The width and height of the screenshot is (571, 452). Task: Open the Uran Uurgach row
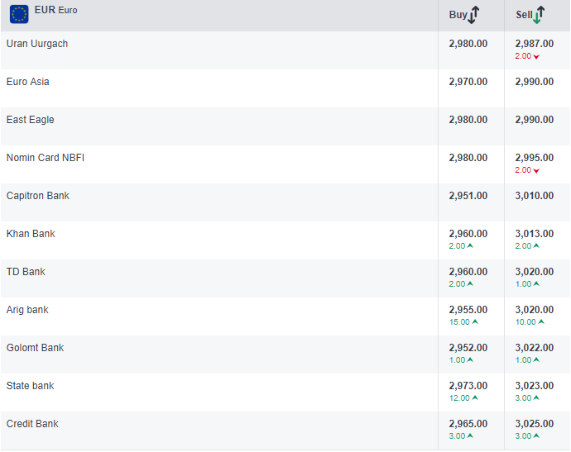[37, 44]
